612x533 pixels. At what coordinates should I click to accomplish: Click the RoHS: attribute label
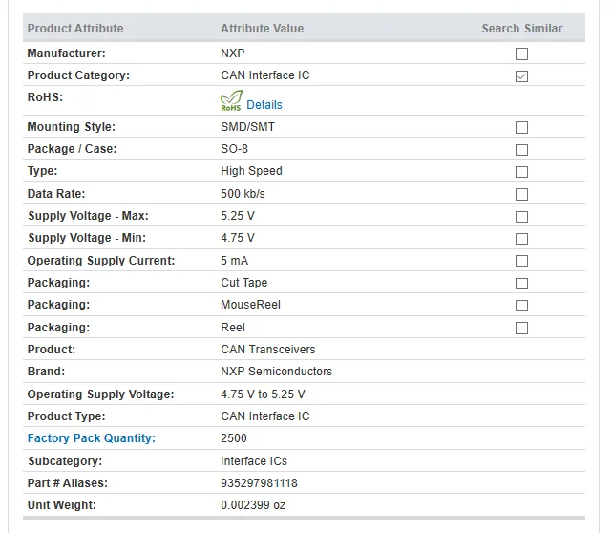[45, 96]
